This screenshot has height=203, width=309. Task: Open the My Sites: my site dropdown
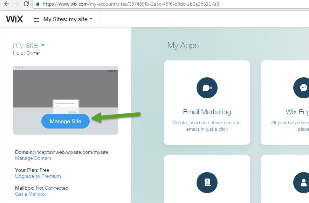click(x=68, y=19)
